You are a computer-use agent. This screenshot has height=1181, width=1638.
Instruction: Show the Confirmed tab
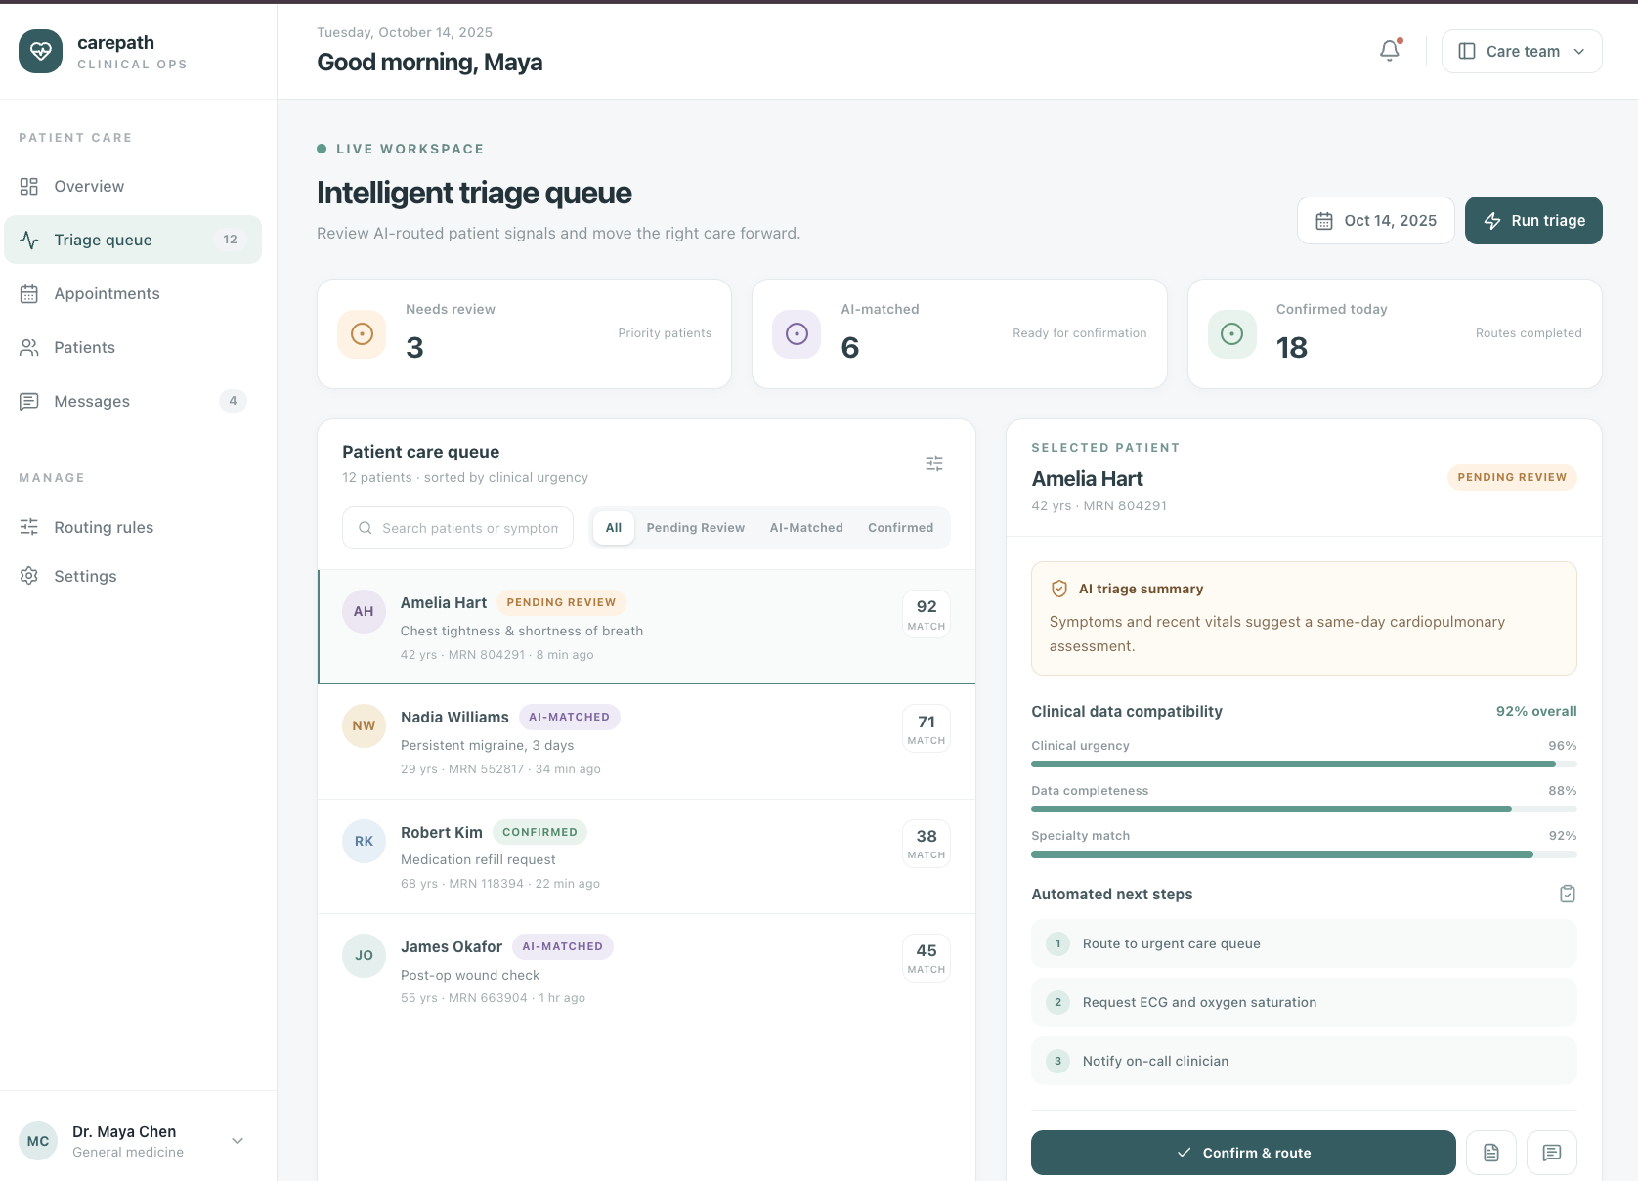point(901,528)
